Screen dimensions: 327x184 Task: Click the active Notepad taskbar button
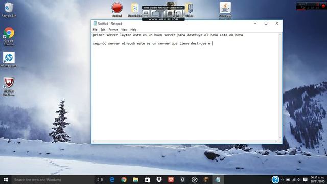218,179
